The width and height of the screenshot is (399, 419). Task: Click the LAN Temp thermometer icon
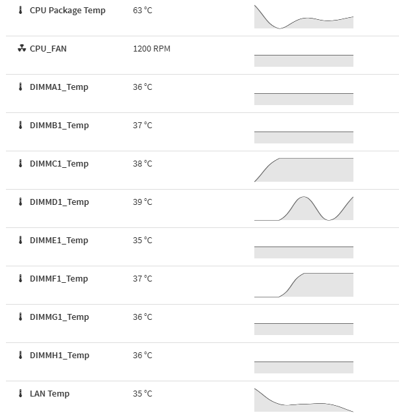(x=20, y=394)
